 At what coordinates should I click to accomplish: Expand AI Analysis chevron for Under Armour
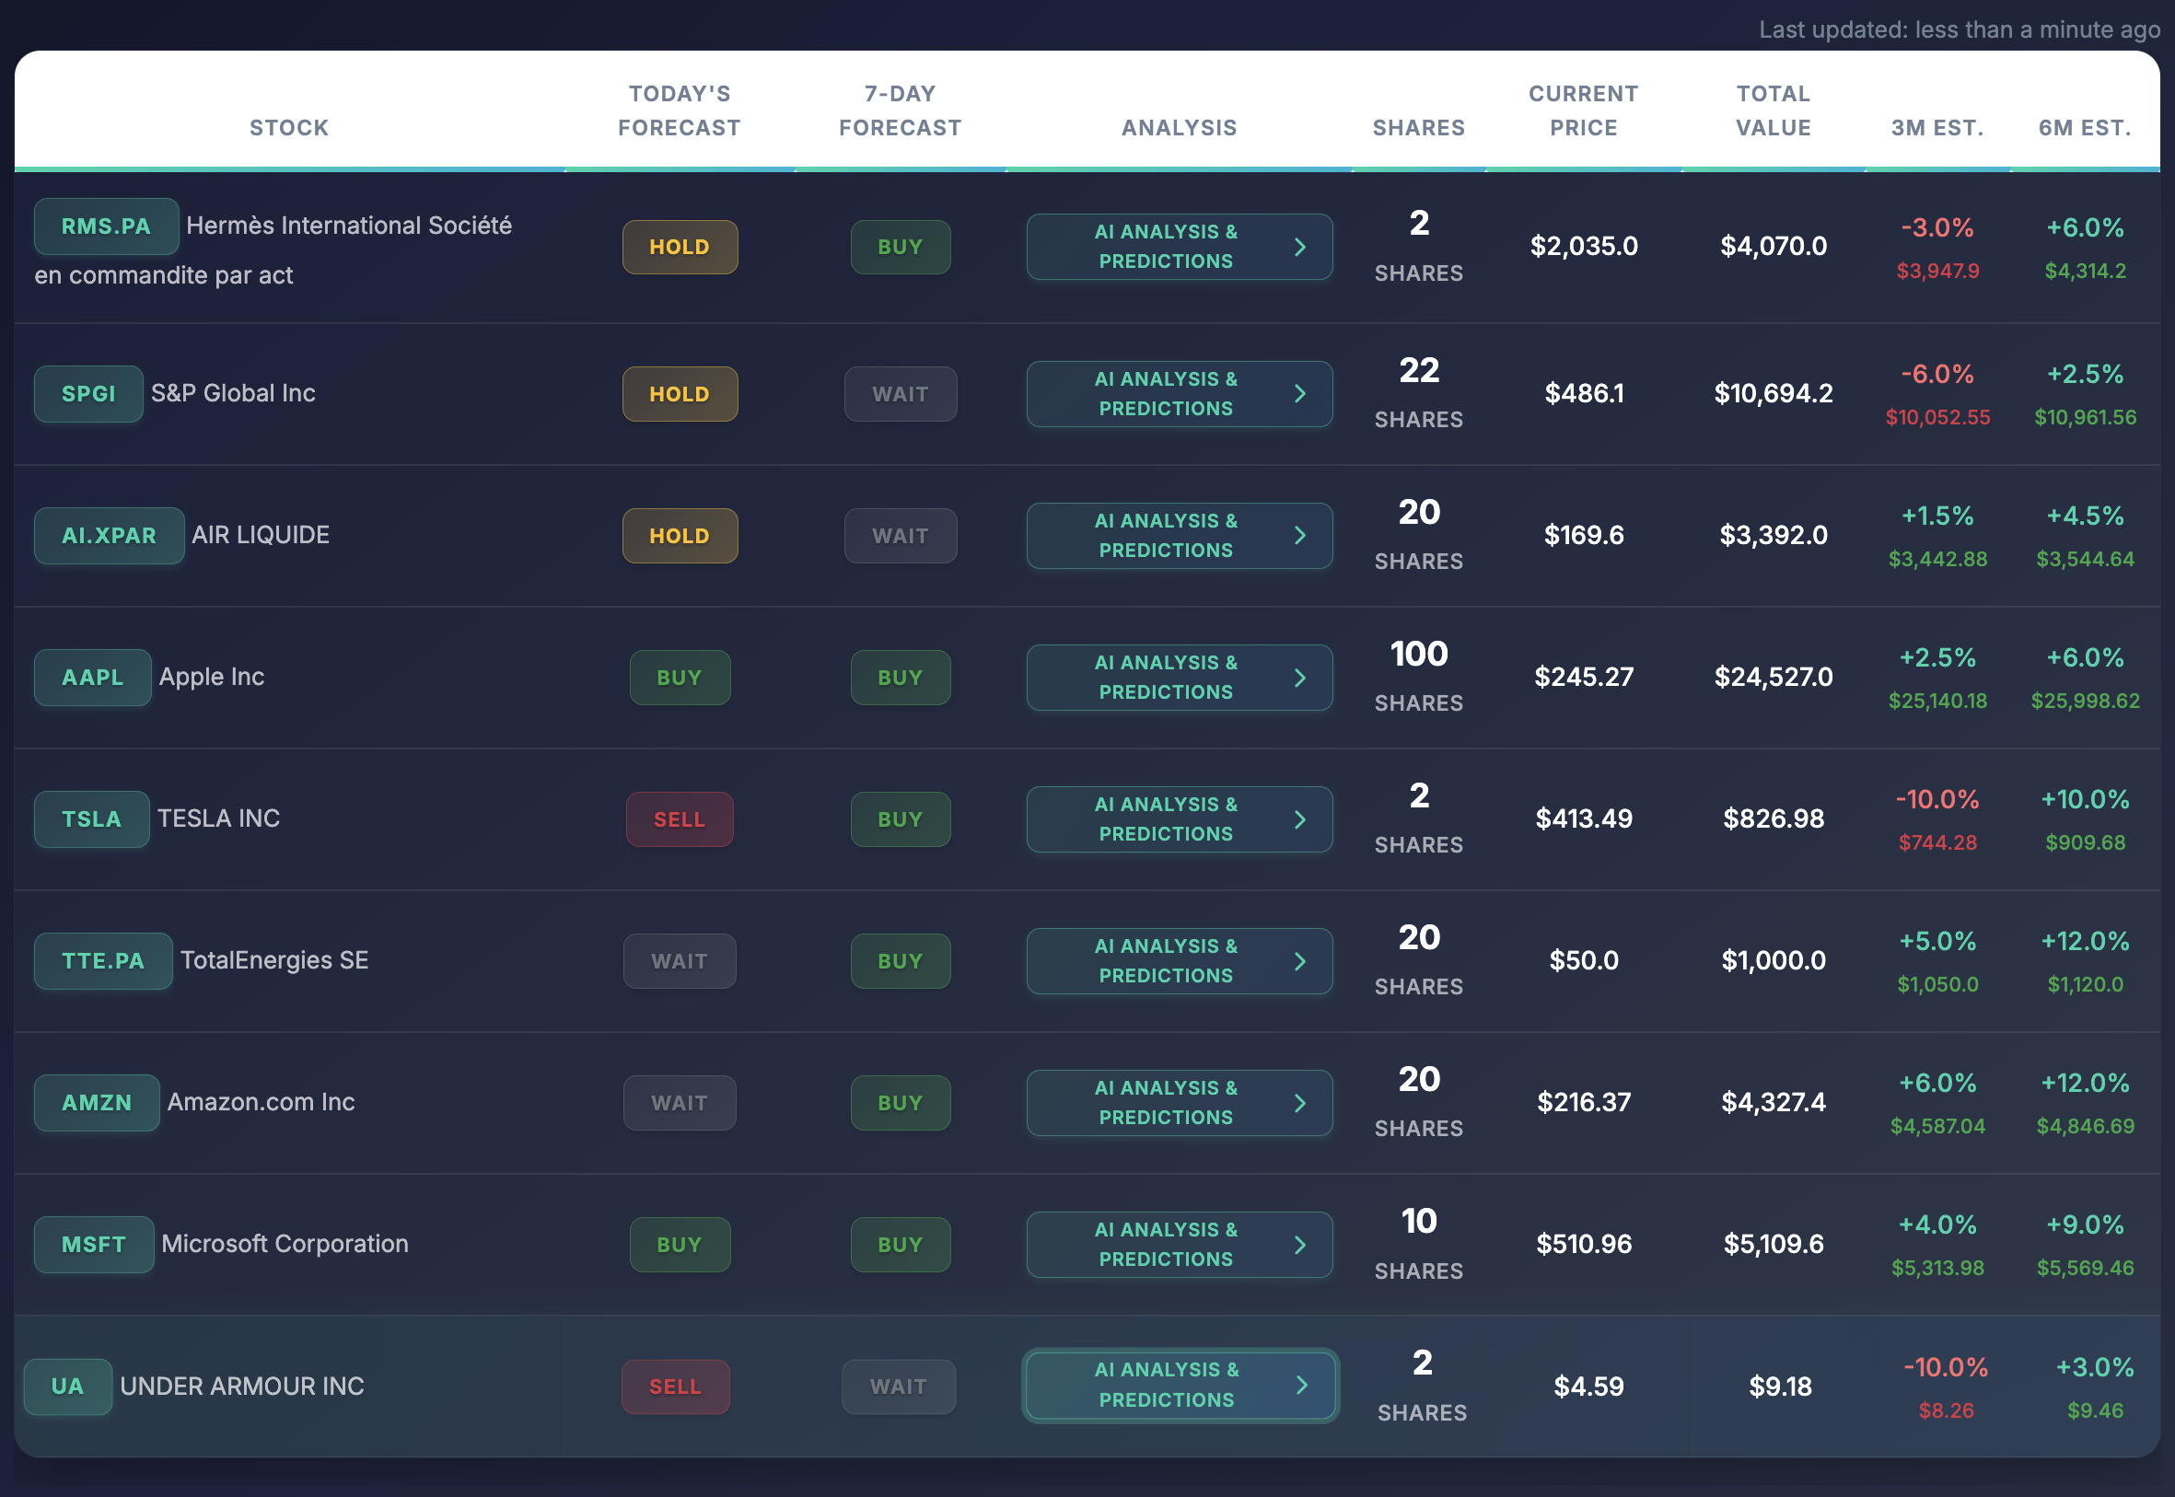(x=1302, y=1385)
